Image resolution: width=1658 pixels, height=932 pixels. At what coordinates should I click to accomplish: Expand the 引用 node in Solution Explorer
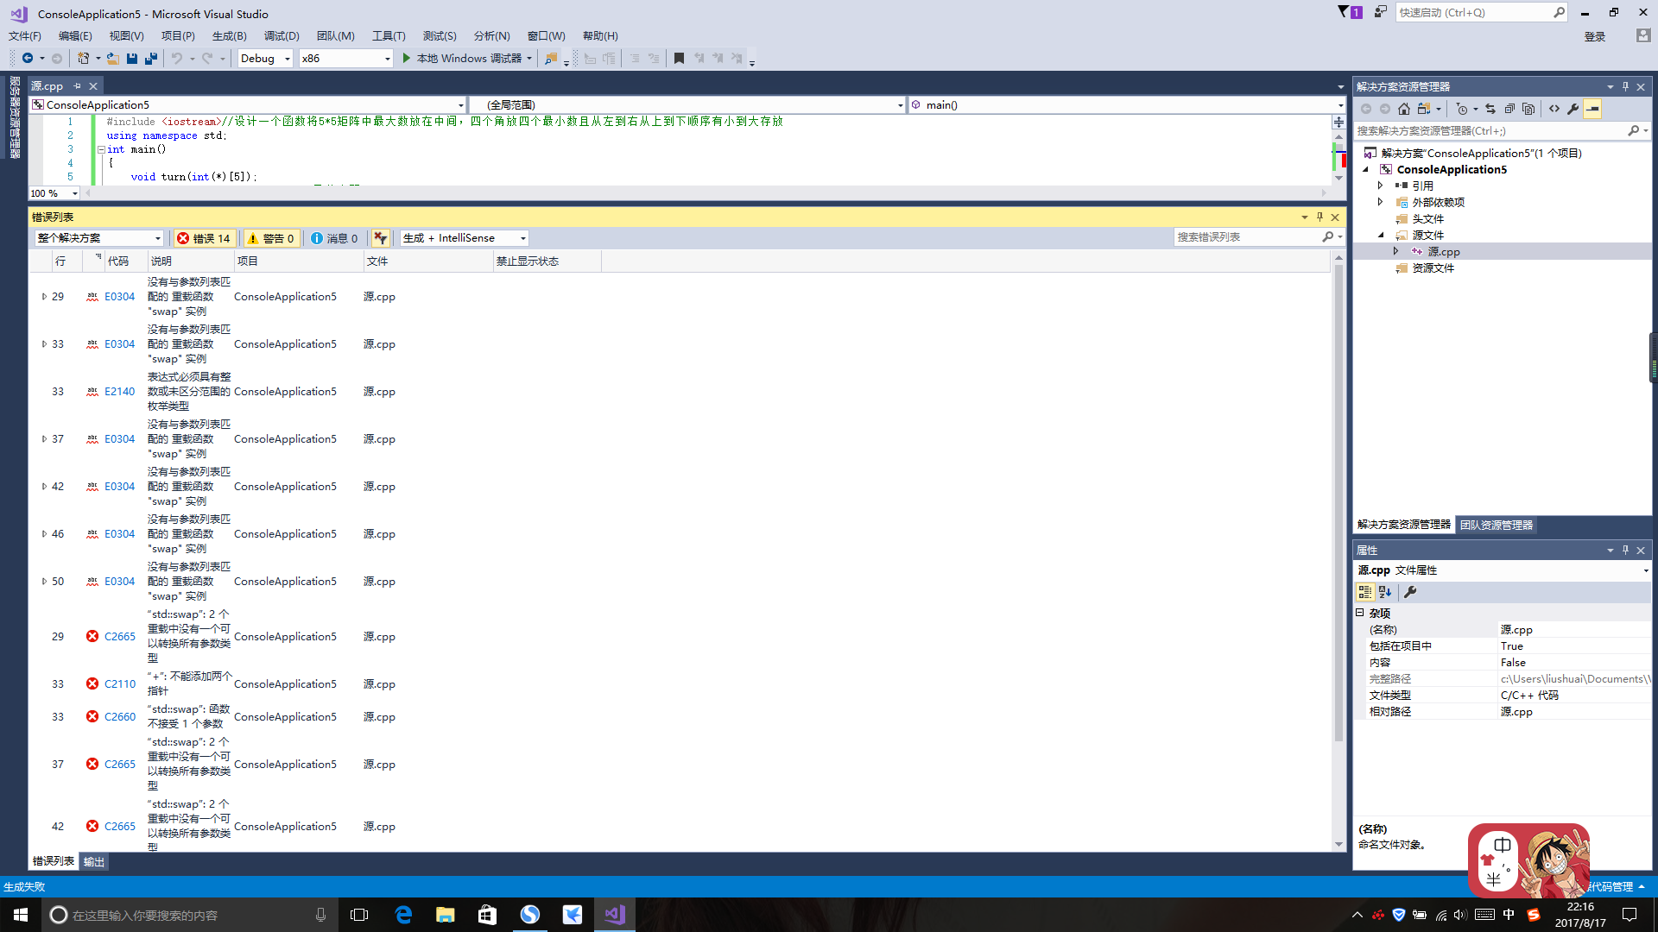[1380, 186]
